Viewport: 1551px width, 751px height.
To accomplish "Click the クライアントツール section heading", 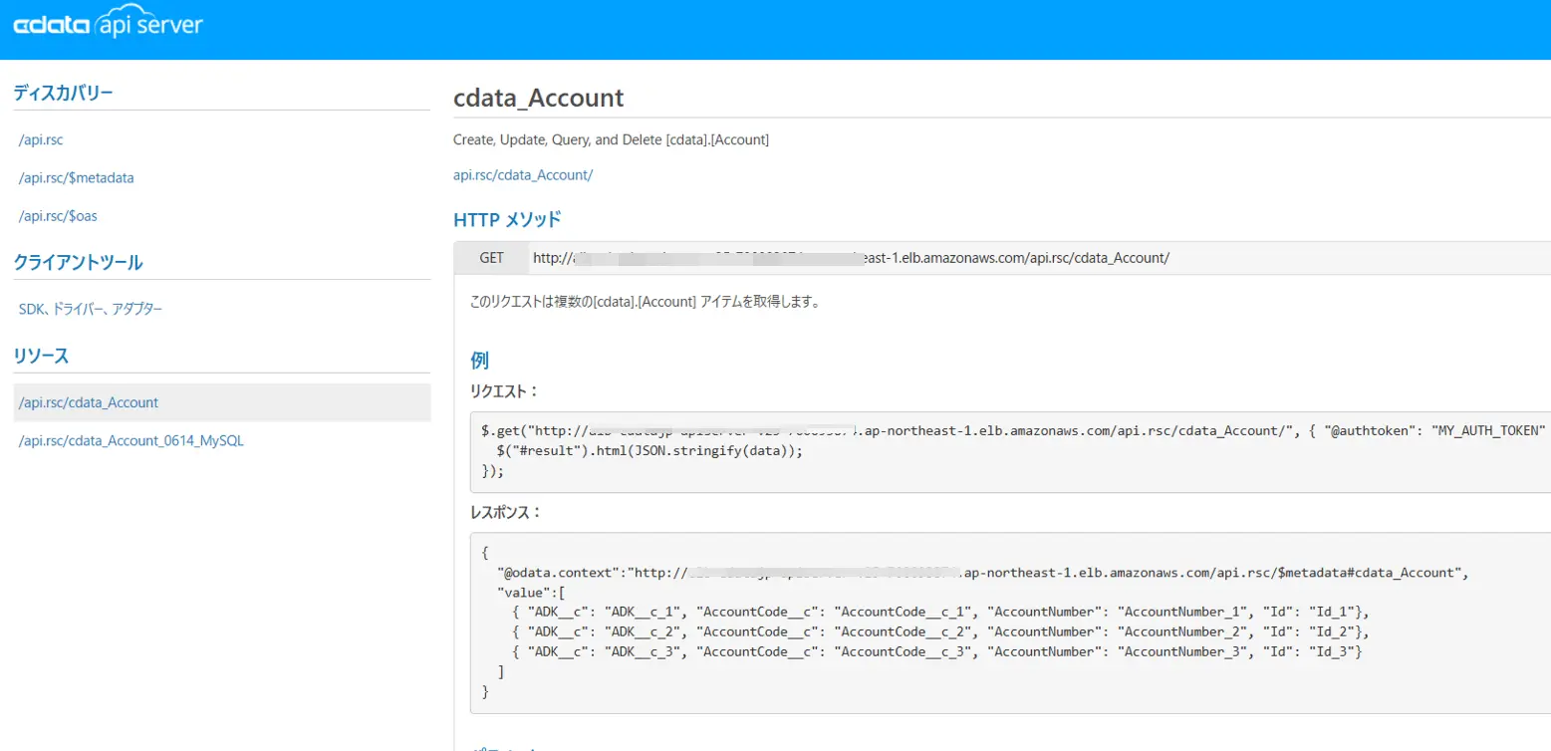I will 78,263.
